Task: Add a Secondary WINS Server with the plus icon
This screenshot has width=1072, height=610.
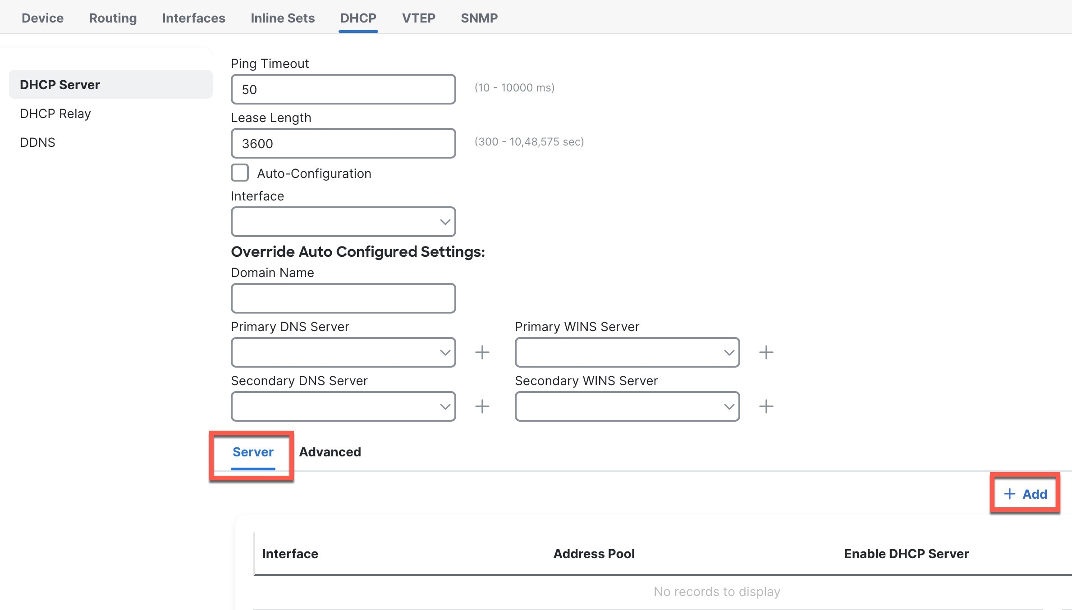Action: click(x=766, y=406)
